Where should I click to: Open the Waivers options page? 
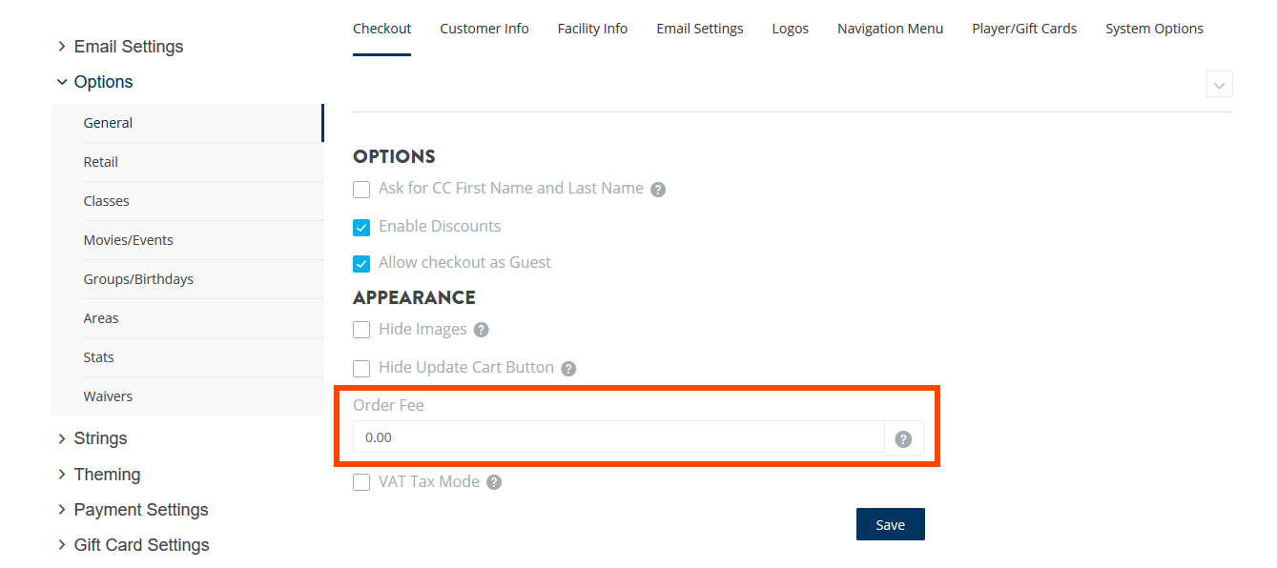coord(108,396)
